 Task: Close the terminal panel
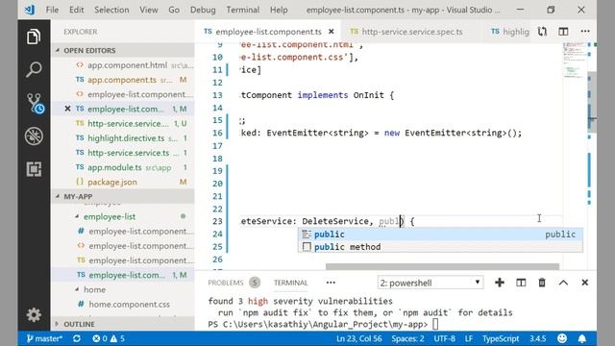585,283
